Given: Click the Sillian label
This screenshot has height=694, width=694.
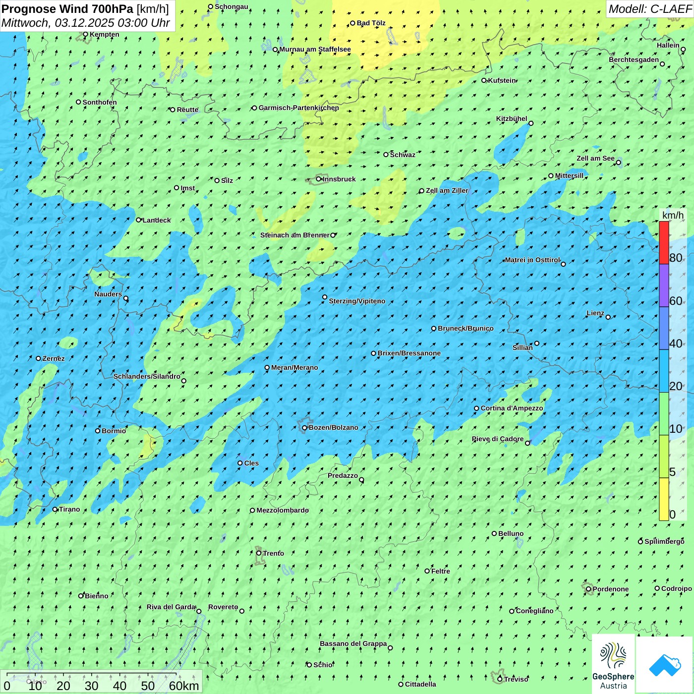Looking at the screenshot, I should [x=522, y=347].
